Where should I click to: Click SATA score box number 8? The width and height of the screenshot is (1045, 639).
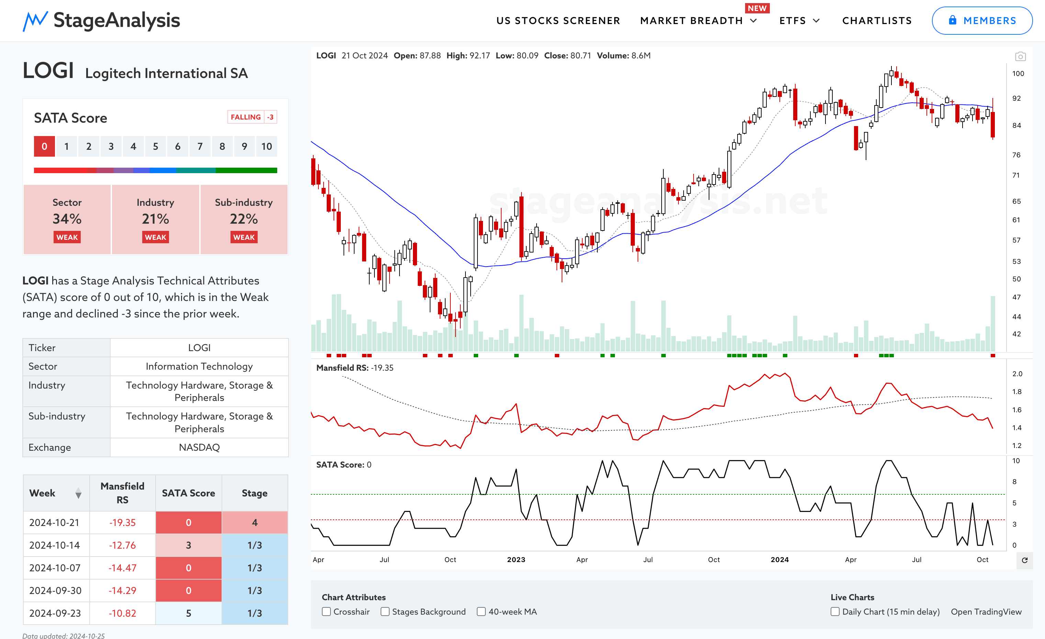(x=222, y=146)
